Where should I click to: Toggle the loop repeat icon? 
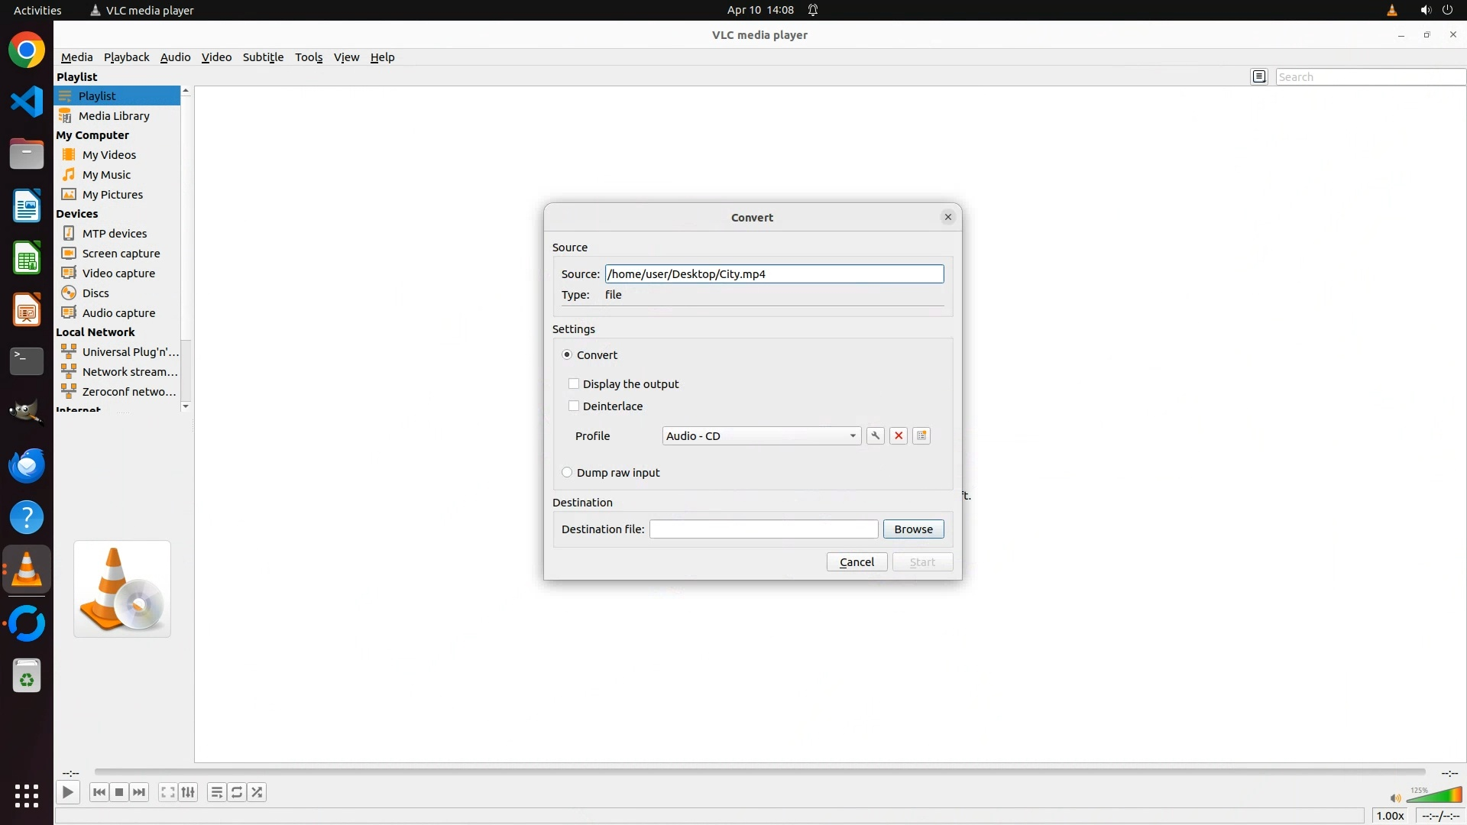pyautogui.click(x=237, y=792)
